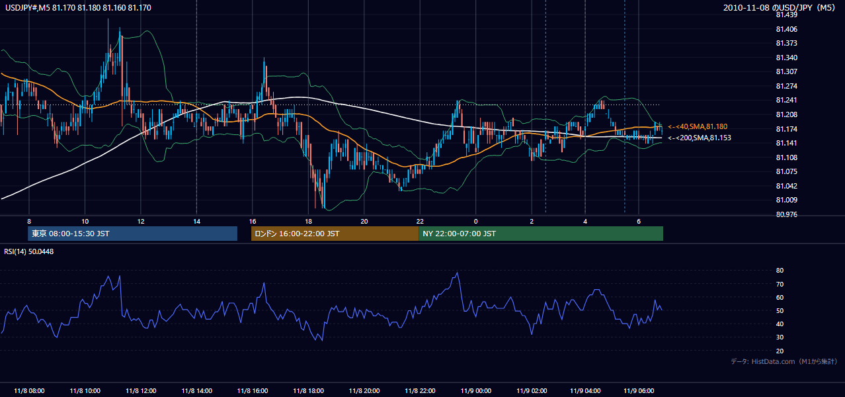Click RSI scale value 20 on right axis
This screenshot has height=397, width=845.
tap(780, 351)
